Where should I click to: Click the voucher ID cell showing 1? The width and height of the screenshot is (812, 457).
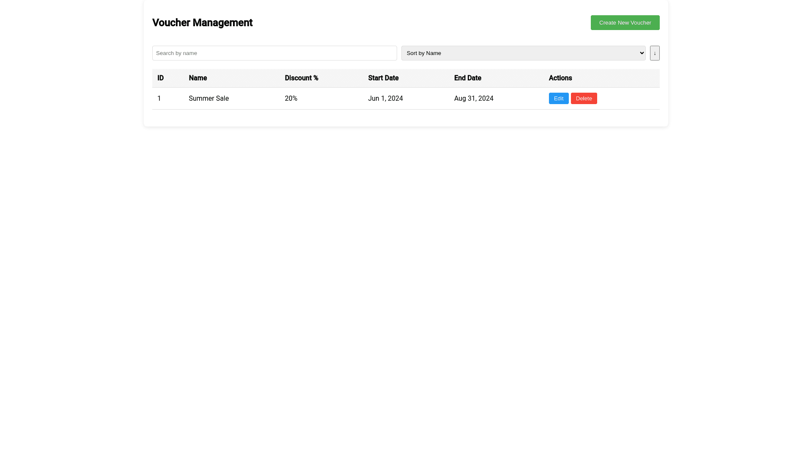click(x=159, y=98)
